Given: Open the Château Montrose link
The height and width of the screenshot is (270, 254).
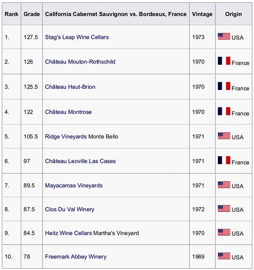Looking at the screenshot, I should pyautogui.click(x=68, y=112).
